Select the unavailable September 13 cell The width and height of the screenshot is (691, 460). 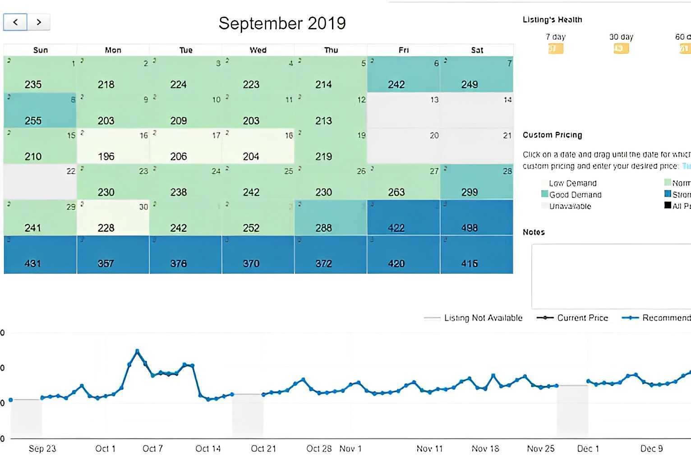coord(403,110)
